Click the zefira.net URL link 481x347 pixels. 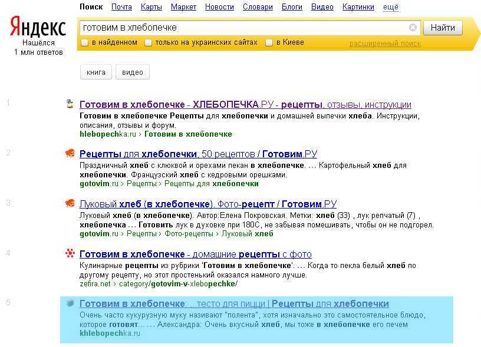pyautogui.click(x=95, y=284)
